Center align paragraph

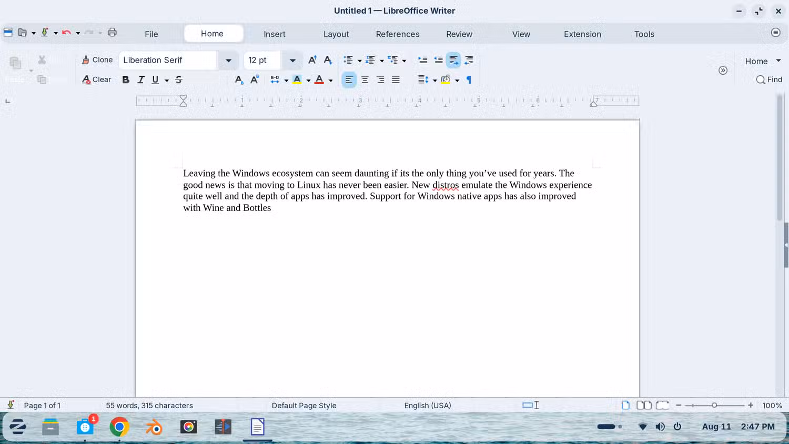[365, 79]
